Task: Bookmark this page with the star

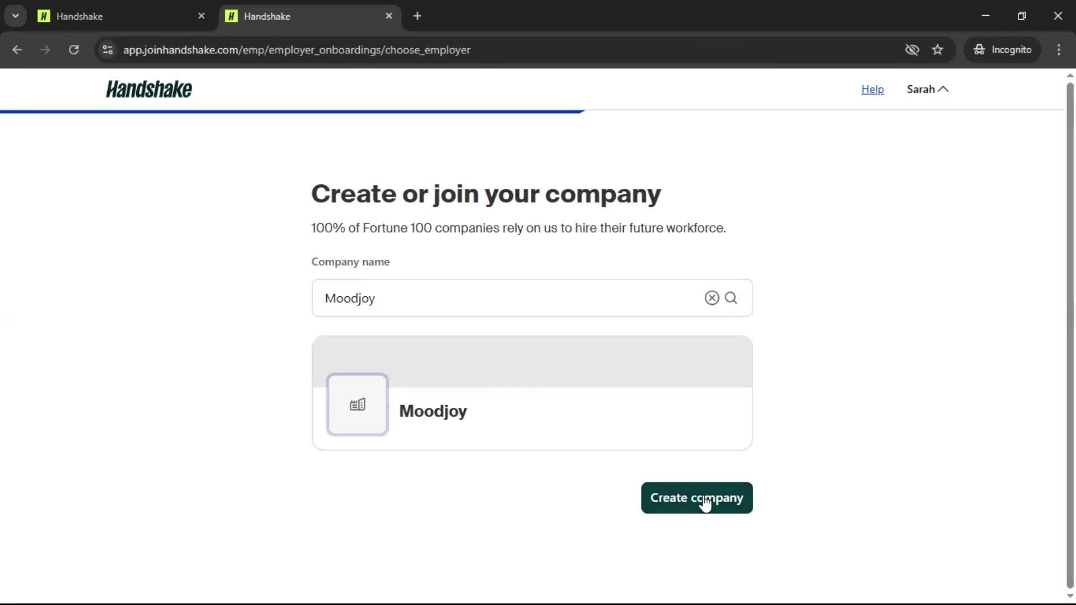Action: (938, 50)
